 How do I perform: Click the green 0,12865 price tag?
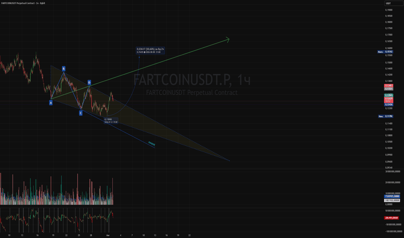(x=389, y=95)
